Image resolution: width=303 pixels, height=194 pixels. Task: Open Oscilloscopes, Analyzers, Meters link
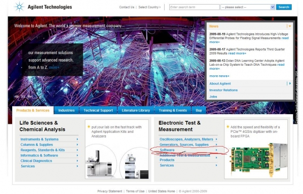186,139
